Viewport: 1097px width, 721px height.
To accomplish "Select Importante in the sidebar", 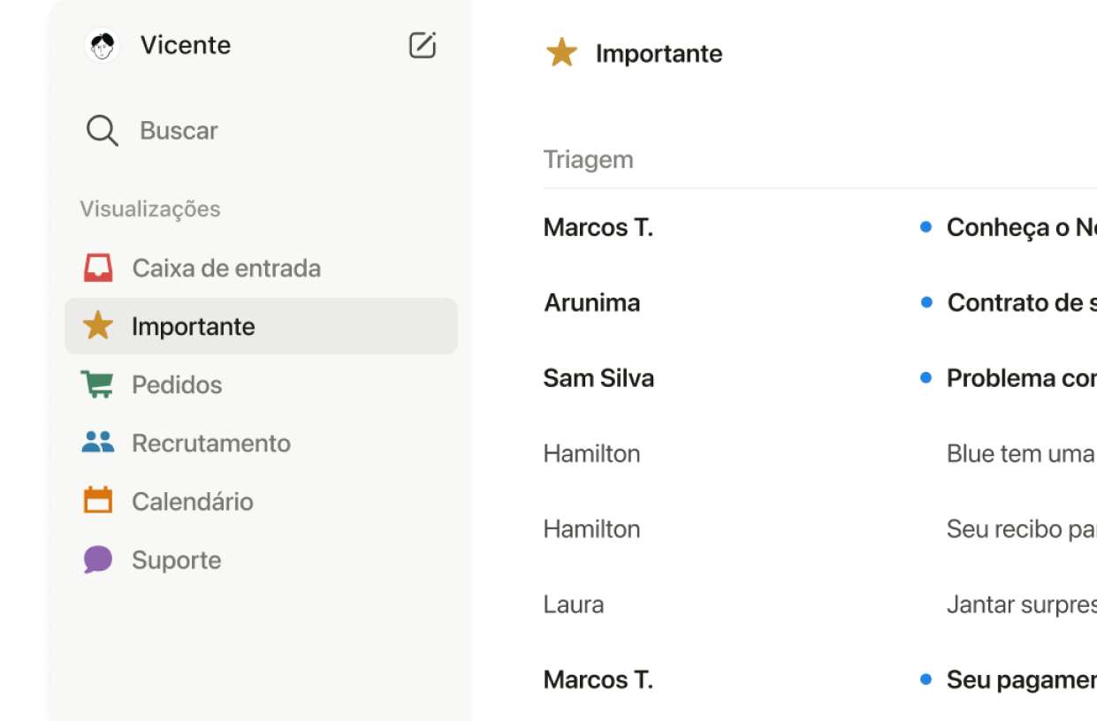I will (193, 326).
